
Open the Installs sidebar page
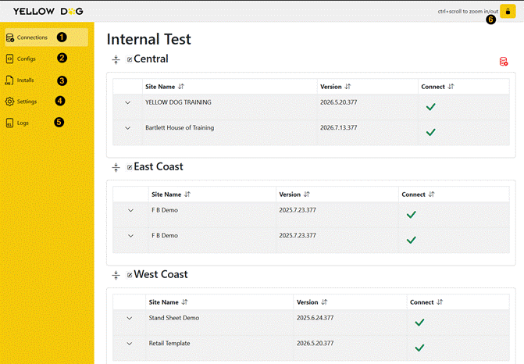click(20, 80)
